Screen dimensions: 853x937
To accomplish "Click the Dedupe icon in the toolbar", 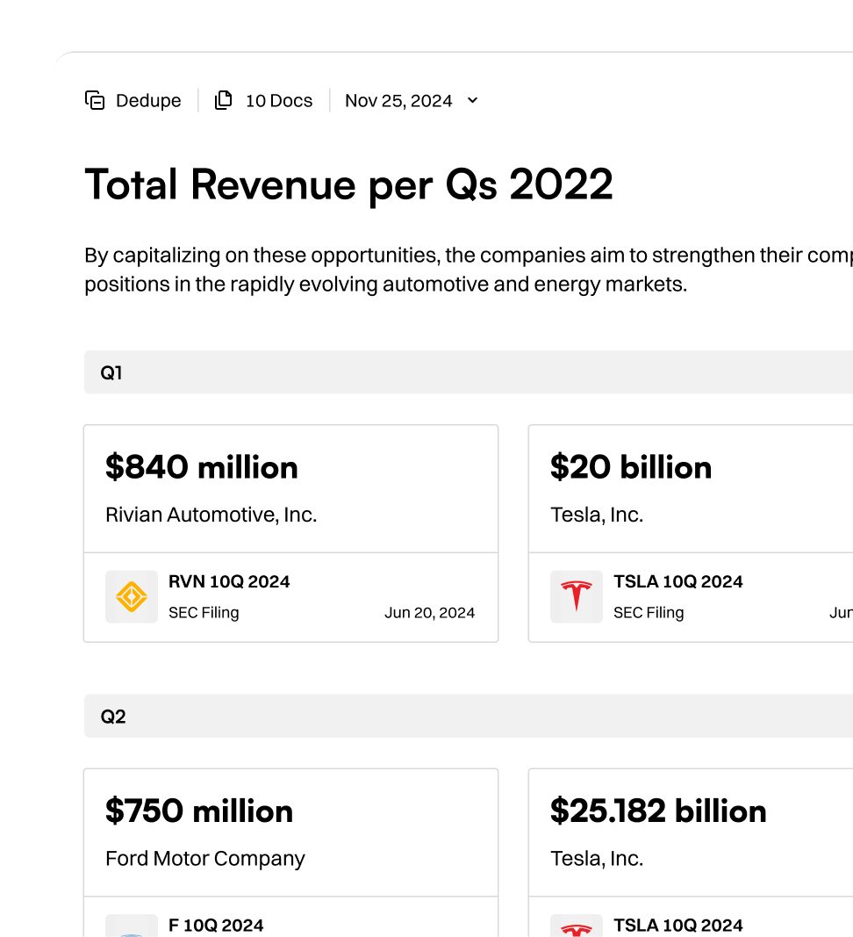I will [95, 100].
